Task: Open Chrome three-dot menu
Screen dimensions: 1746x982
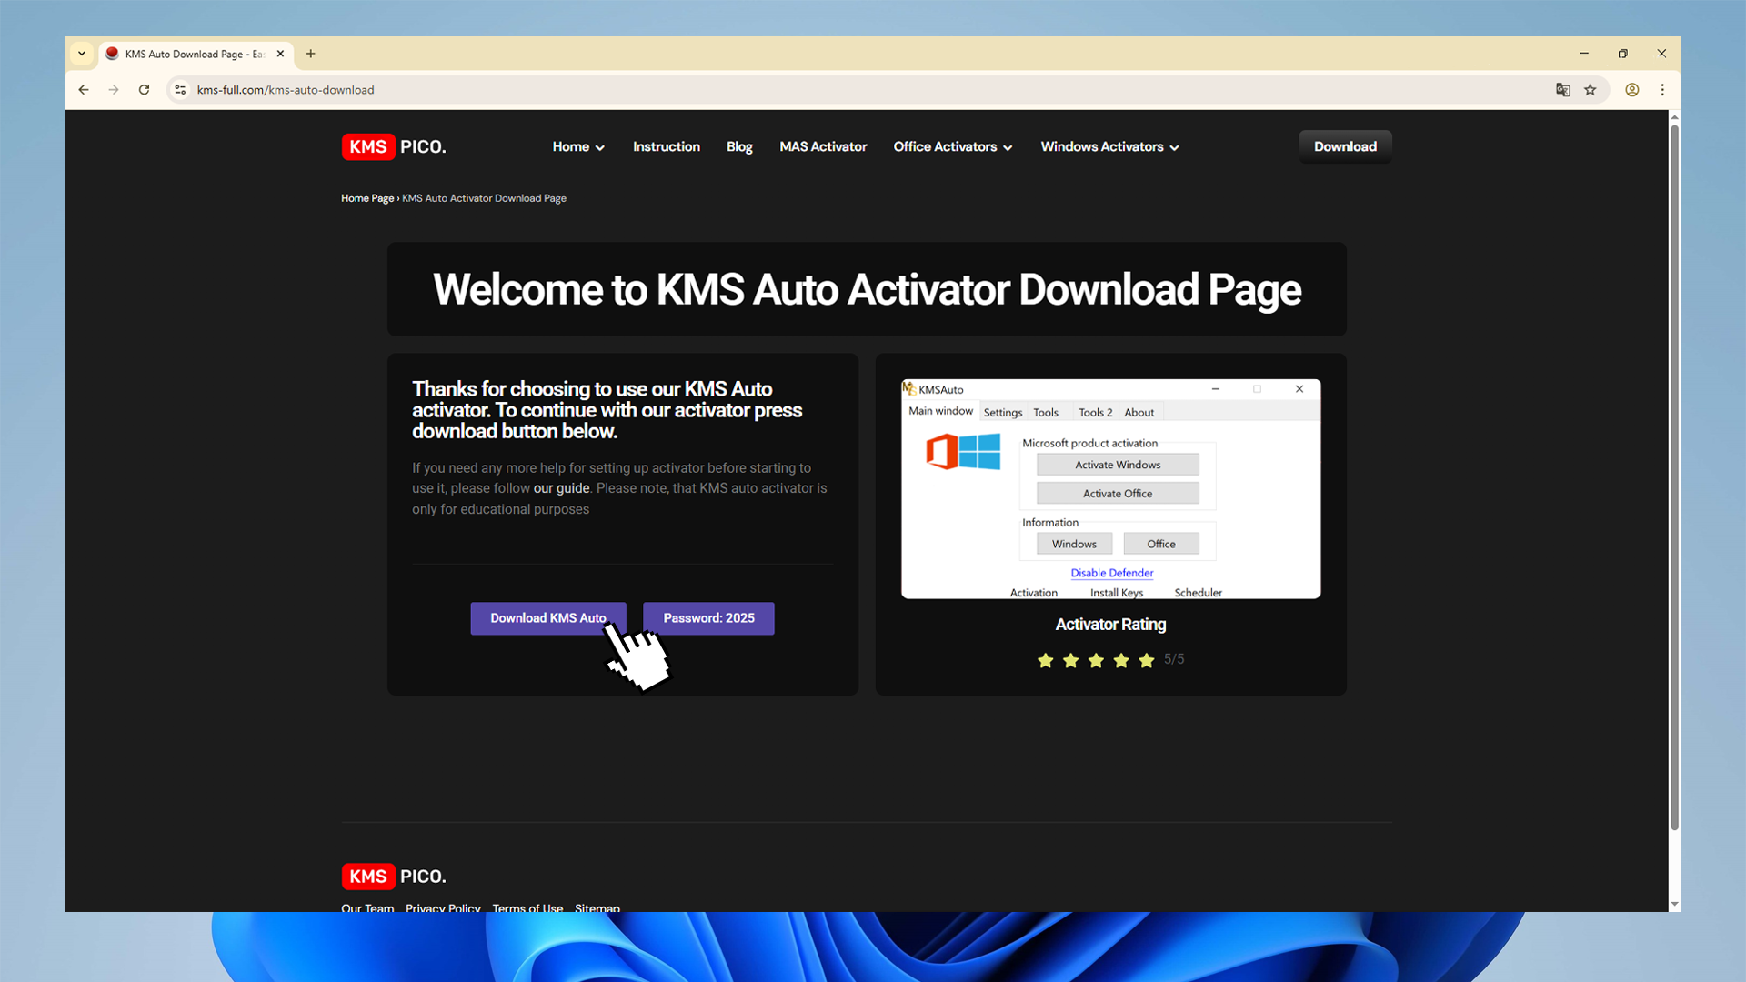Action: click(1662, 90)
